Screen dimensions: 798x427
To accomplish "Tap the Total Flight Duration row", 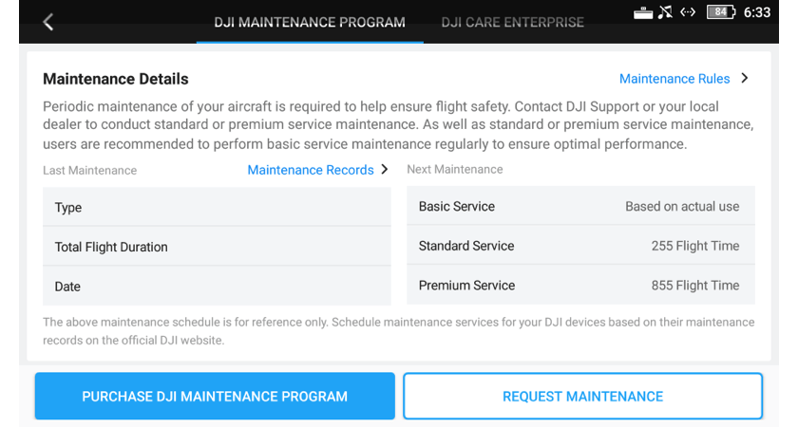I will (217, 247).
